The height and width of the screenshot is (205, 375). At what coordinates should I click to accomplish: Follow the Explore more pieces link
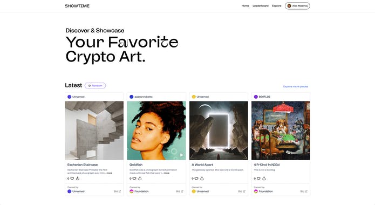tap(296, 86)
